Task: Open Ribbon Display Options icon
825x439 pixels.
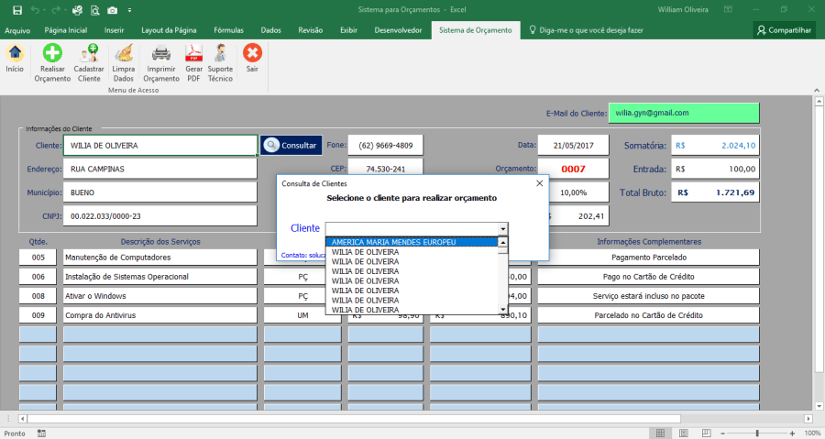Action: [728, 9]
